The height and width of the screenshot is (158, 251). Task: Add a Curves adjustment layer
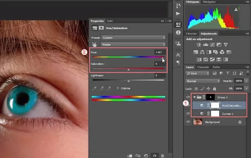[x=212, y=45]
